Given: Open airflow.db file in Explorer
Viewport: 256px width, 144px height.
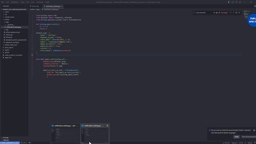Looking at the screenshot, I should tap(9, 37).
